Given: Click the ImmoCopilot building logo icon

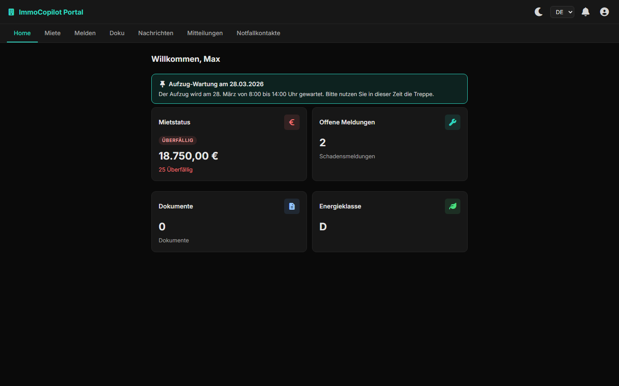Looking at the screenshot, I should pyautogui.click(x=11, y=12).
